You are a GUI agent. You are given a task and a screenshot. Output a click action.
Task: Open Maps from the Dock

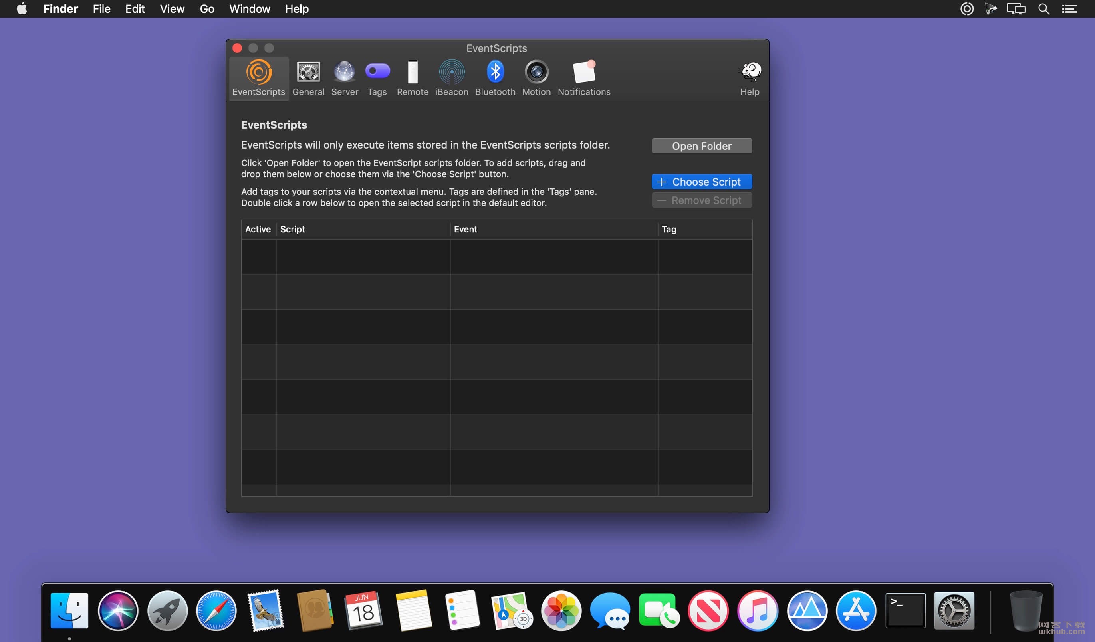click(x=512, y=611)
